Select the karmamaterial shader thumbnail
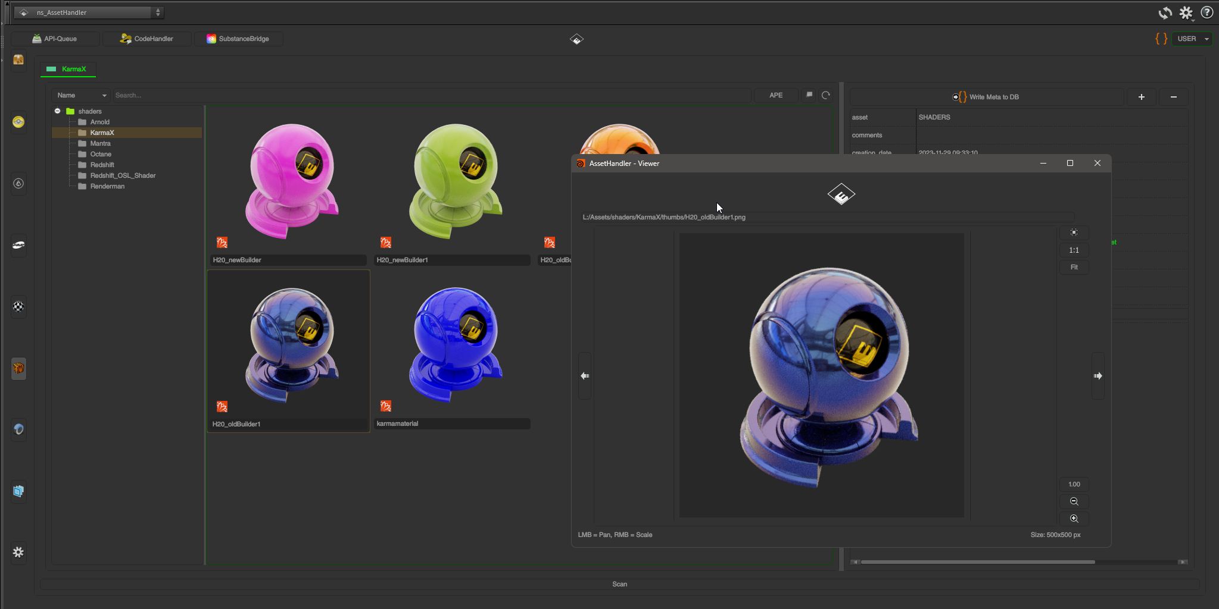The image size is (1219, 609). tap(453, 351)
